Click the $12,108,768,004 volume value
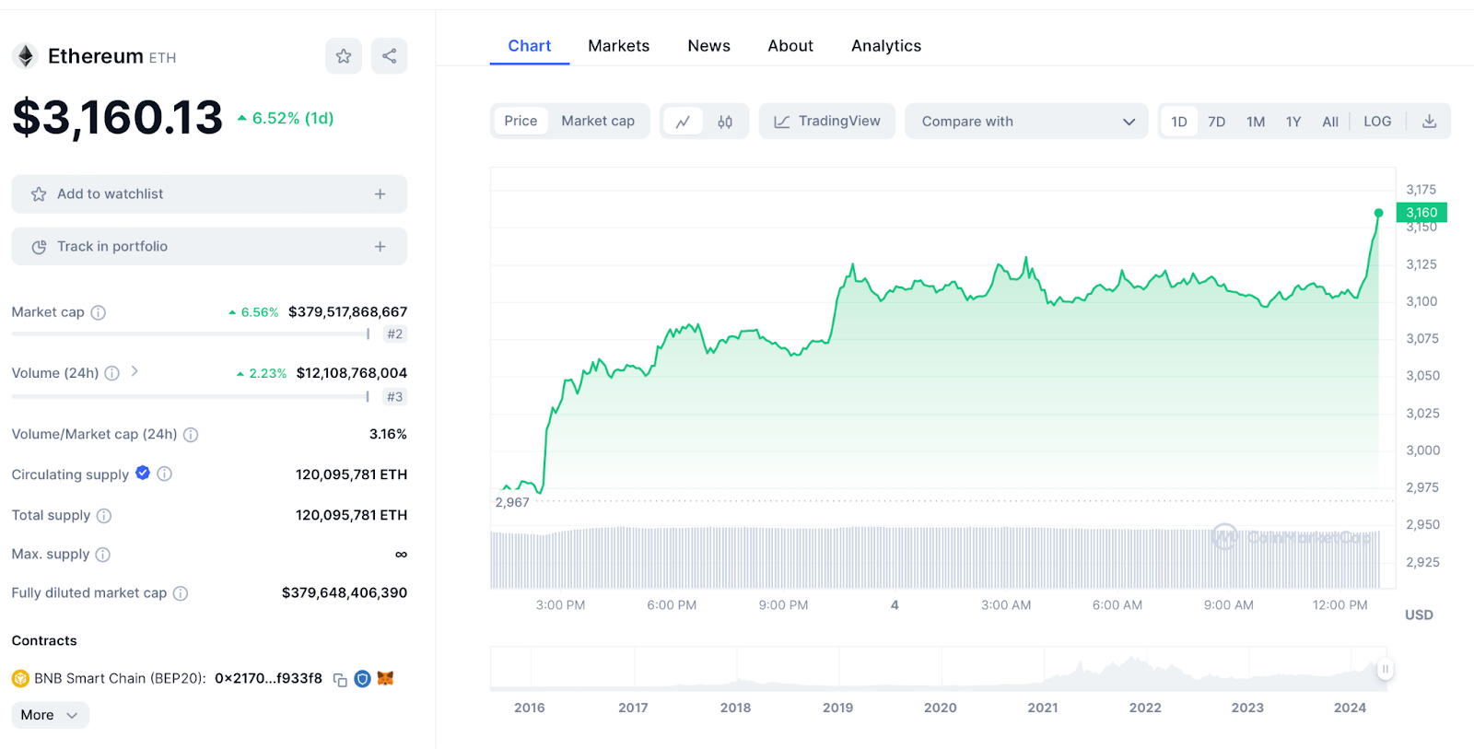Screen dimensions: 1474x749 tap(352, 373)
